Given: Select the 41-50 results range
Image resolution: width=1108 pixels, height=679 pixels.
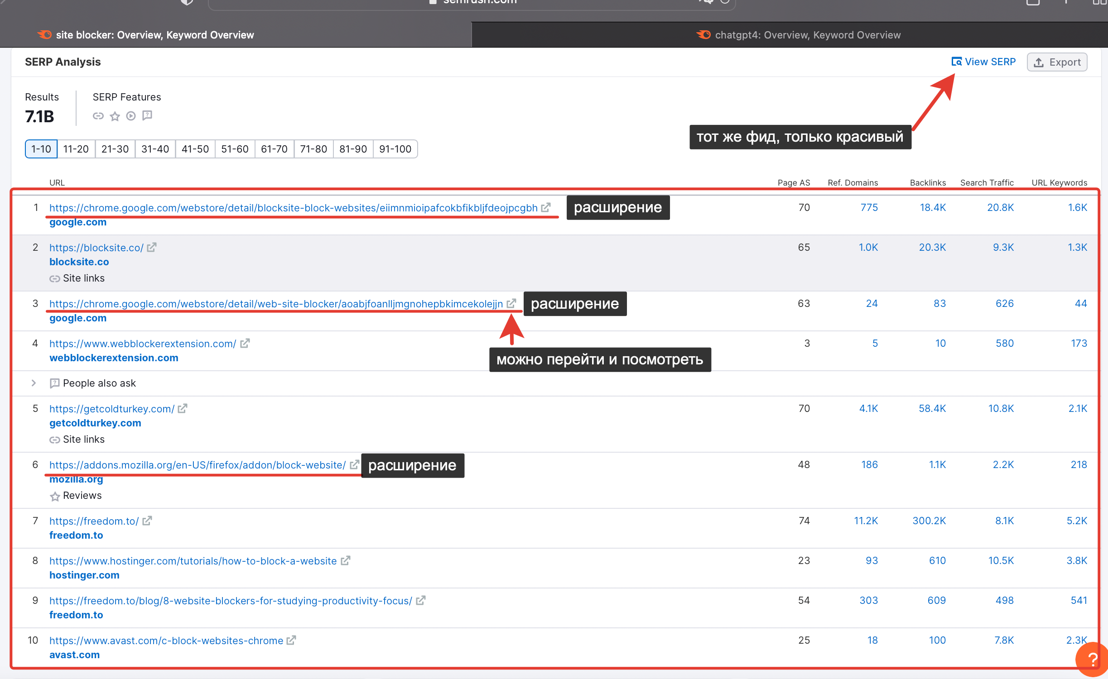Looking at the screenshot, I should click(195, 149).
